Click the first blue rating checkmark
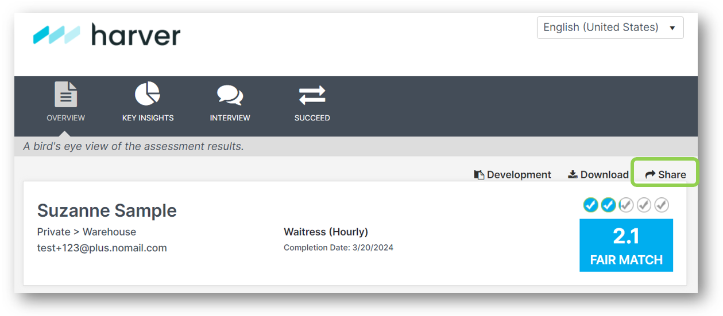 [590, 205]
